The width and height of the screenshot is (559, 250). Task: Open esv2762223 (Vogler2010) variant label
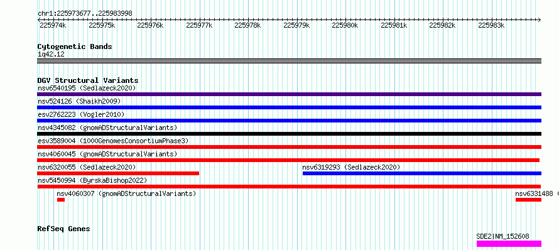click(81, 114)
